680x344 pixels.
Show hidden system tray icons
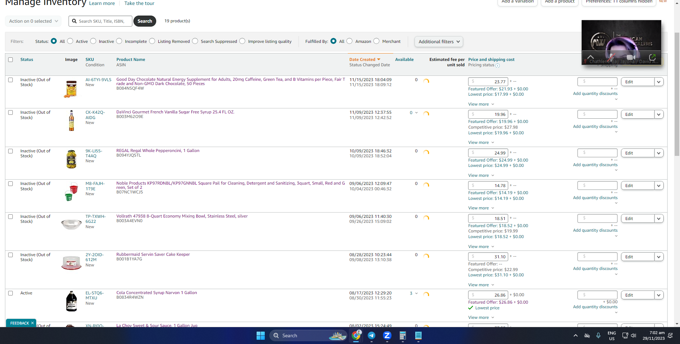coord(575,335)
